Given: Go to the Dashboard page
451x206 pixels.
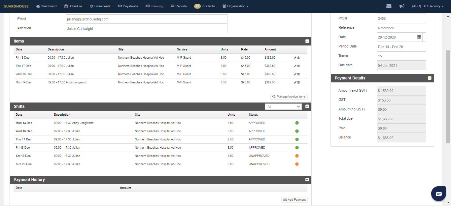Looking at the screenshot, I should pyautogui.click(x=46, y=6).
